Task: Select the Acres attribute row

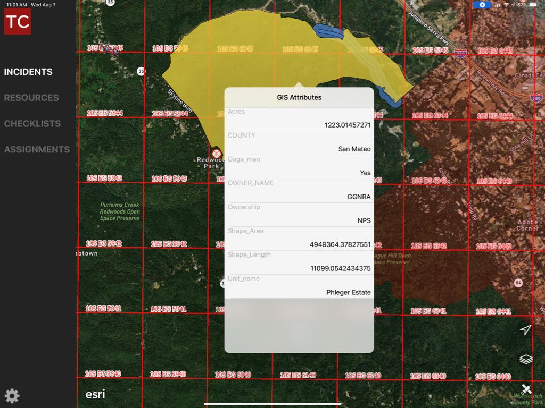Action: 299,119
